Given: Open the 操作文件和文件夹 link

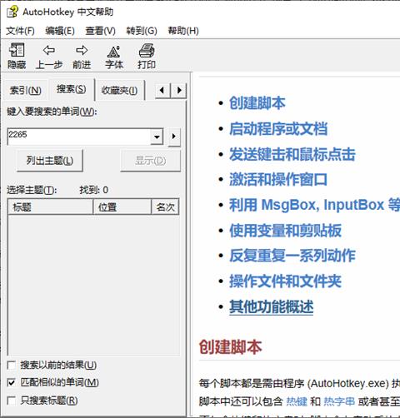Looking at the screenshot, I should (285, 281).
